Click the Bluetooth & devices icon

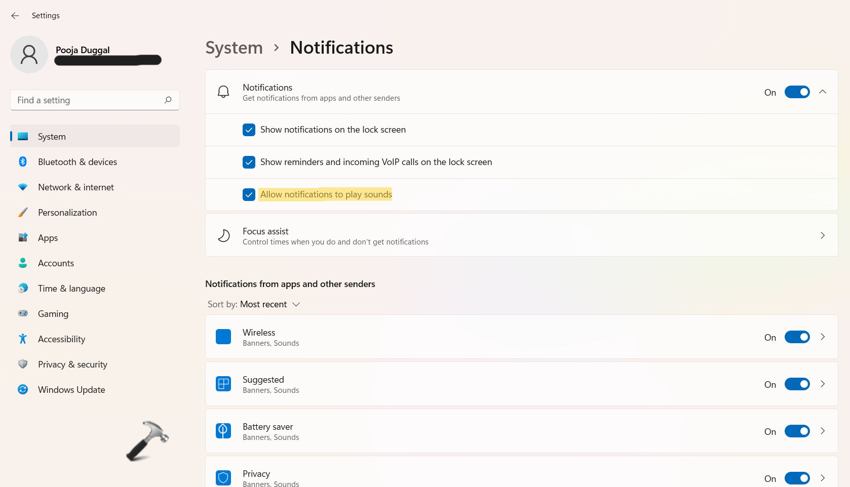(x=23, y=162)
